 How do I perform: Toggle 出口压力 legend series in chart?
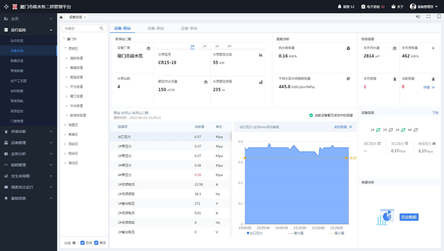click(255, 233)
